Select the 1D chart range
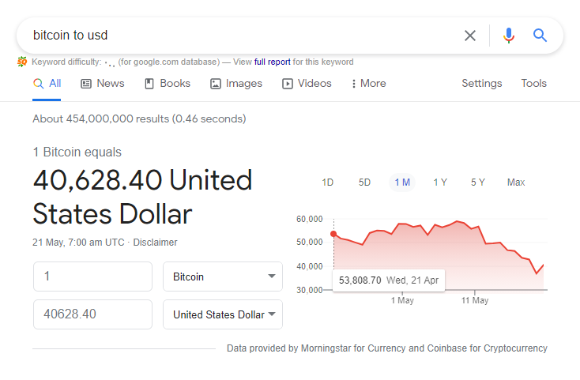580x380 pixels. [x=328, y=182]
